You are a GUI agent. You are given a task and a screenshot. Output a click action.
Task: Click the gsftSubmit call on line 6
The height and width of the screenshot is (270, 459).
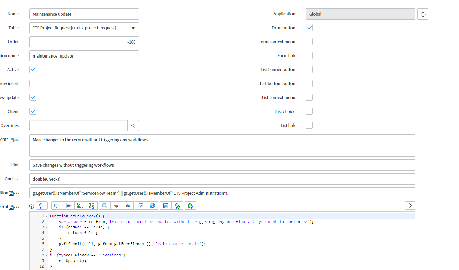click(x=132, y=244)
